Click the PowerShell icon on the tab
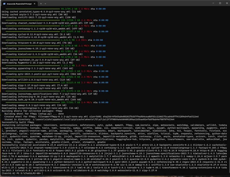This screenshot has width=230, height=177. pos(4,4)
